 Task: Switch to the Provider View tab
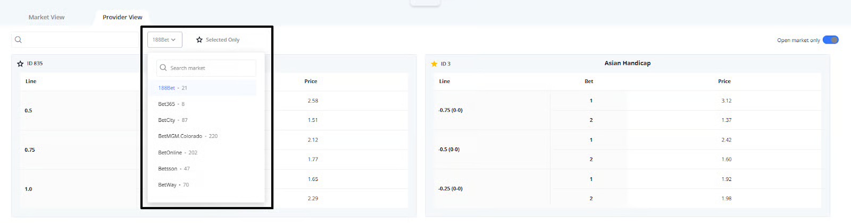click(x=122, y=18)
